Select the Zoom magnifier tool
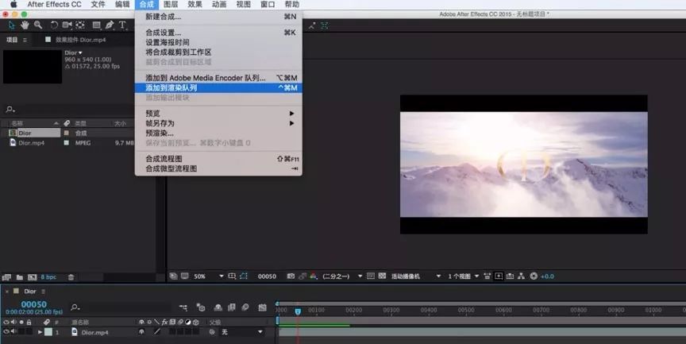Screen dimensions: 686x344 (37, 25)
